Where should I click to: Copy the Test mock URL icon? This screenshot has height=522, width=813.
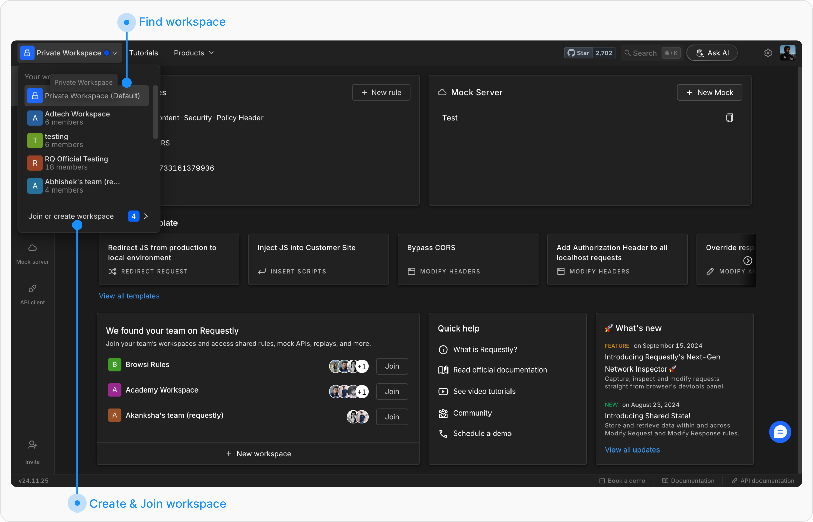(729, 118)
